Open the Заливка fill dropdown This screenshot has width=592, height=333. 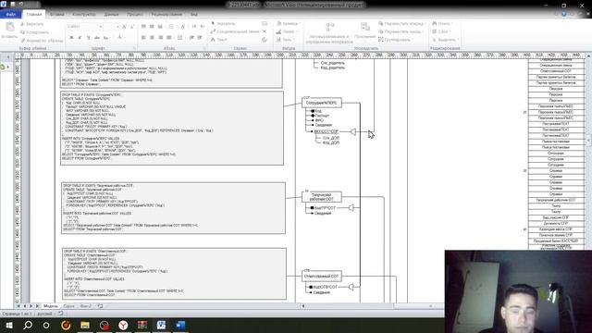(x=289, y=23)
